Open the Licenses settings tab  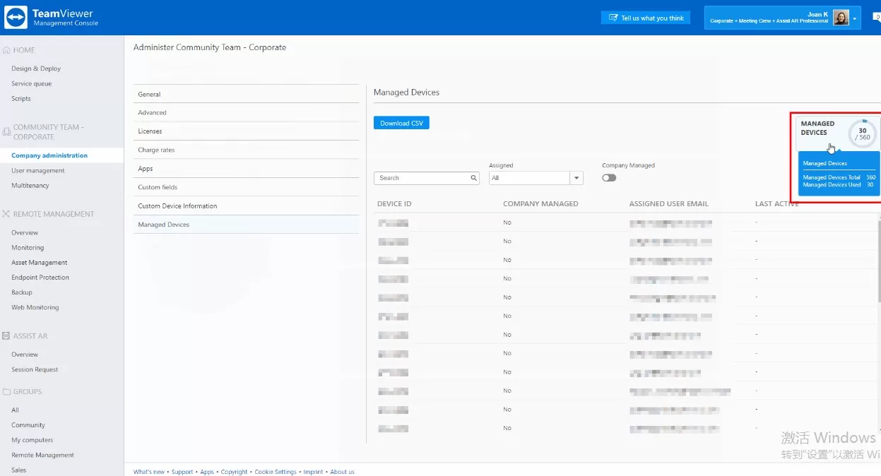[150, 131]
